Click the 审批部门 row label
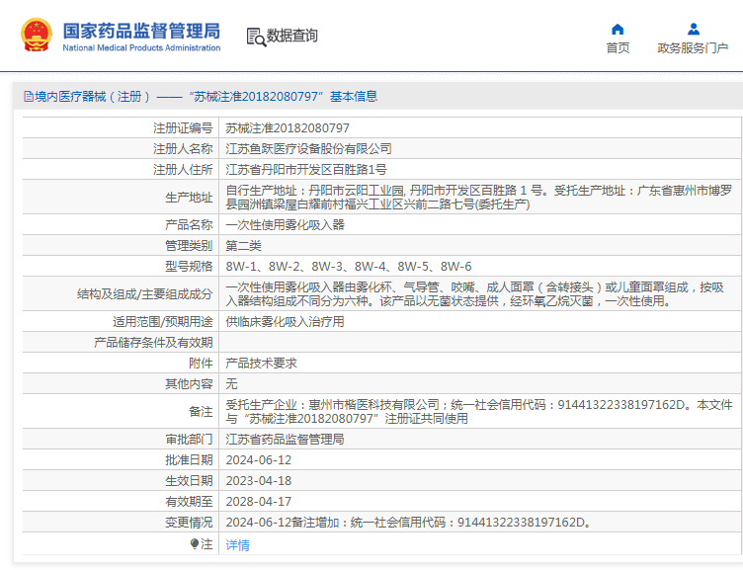This screenshot has width=743, height=570. pyautogui.click(x=189, y=440)
